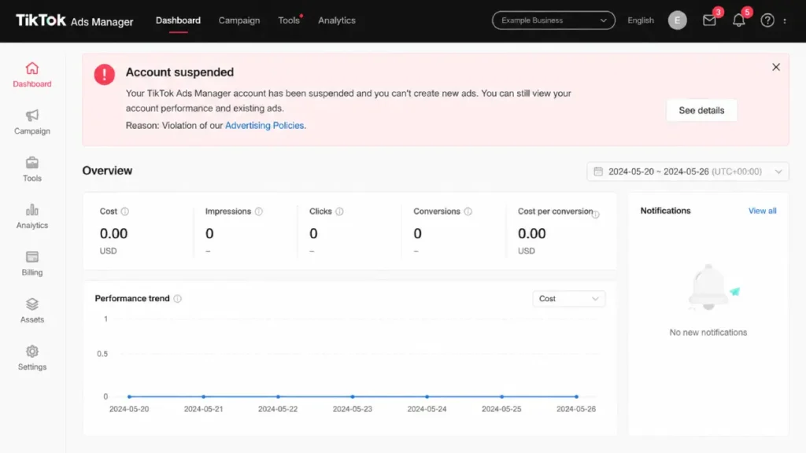Show info for Cost metric
The image size is (806, 453).
tap(125, 212)
